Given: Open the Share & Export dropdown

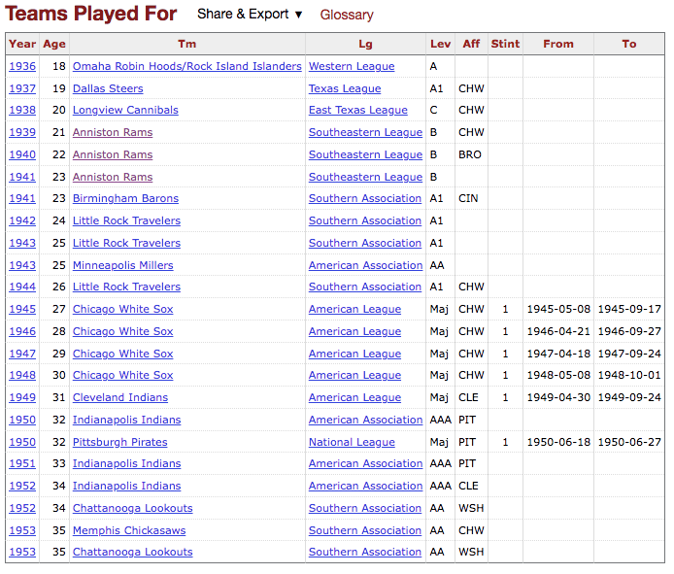Looking at the screenshot, I should point(250,15).
